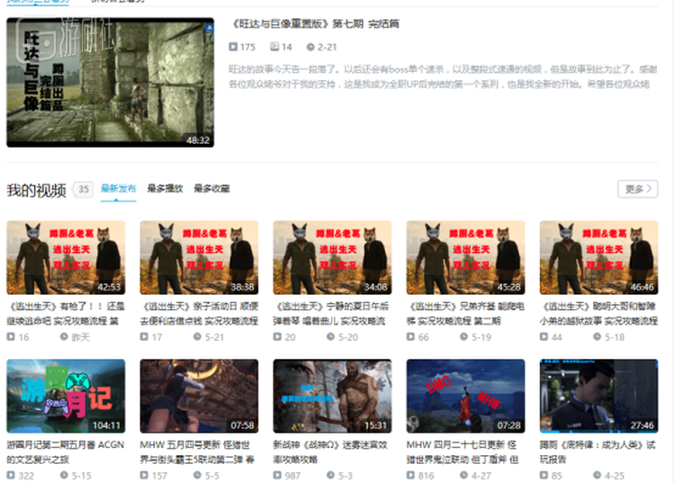Click the play icon beside count 17
The image size is (675, 482).
point(144,336)
